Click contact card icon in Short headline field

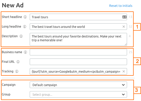[124, 17]
